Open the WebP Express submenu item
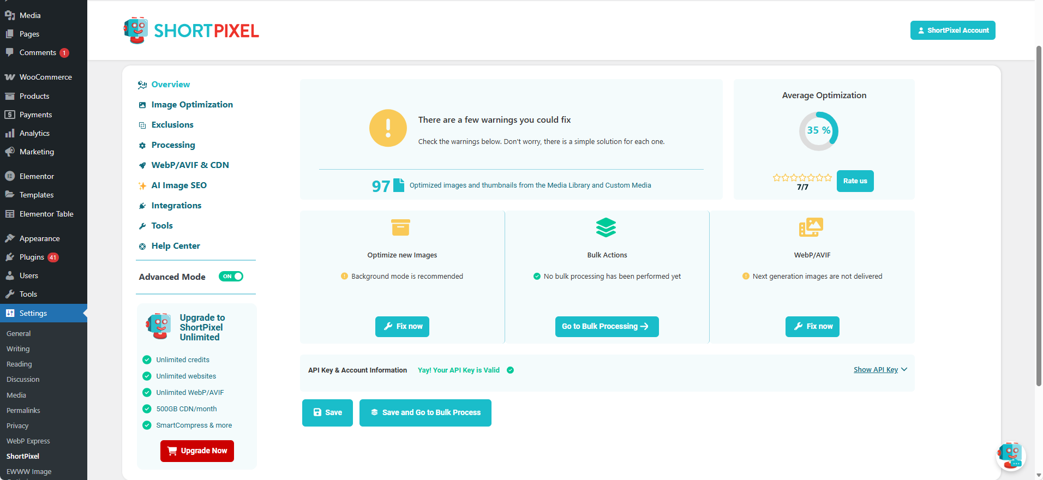Image resolution: width=1043 pixels, height=480 pixels. tap(28, 441)
